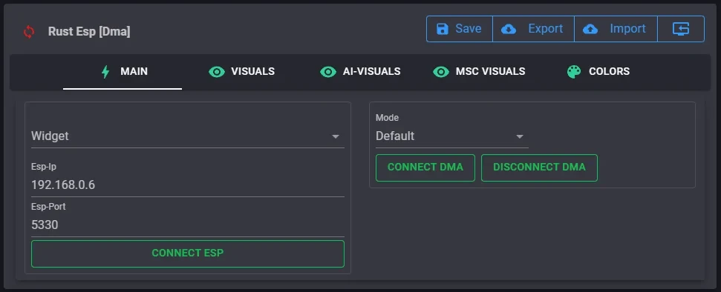Viewport: 721px width, 292px height.
Task: Click the palette icon beside COLORS
Action: [x=574, y=72]
